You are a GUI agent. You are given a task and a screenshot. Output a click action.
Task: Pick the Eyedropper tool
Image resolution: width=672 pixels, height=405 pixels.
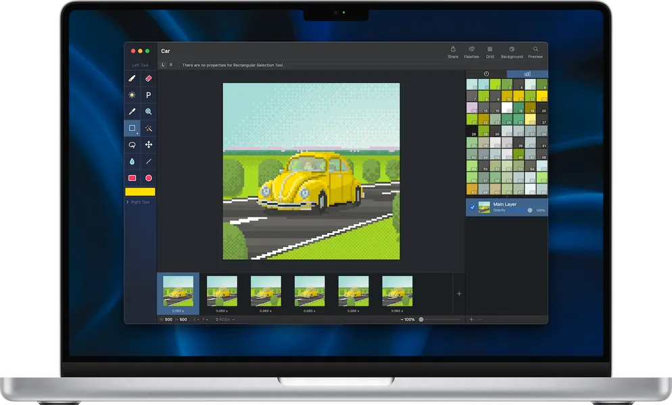pyautogui.click(x=132, y=112)
